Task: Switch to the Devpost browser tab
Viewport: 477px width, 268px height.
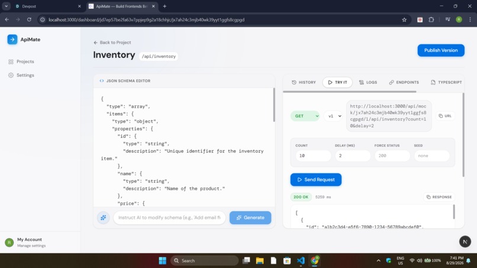Action: point(47,7)
